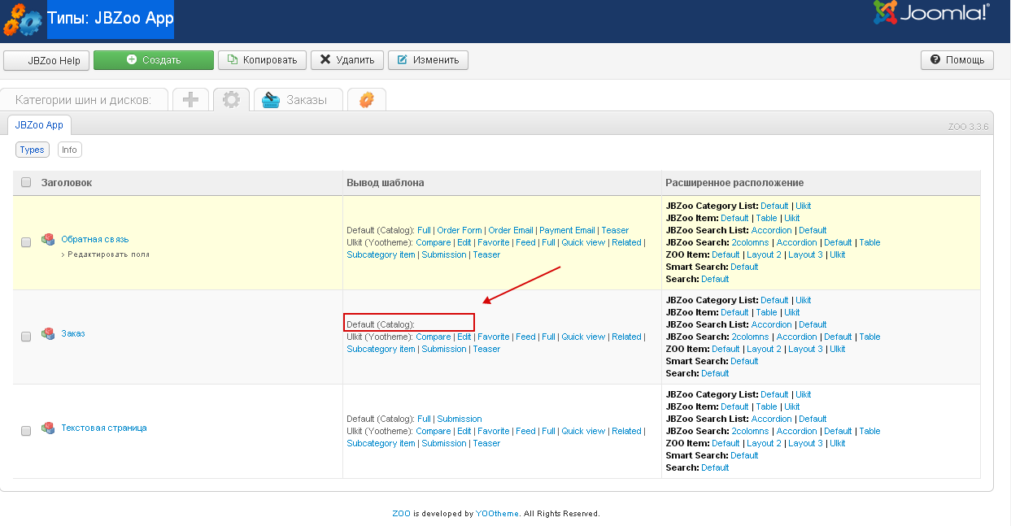Open 2colomns layout in Заказ row

point(751,337)
